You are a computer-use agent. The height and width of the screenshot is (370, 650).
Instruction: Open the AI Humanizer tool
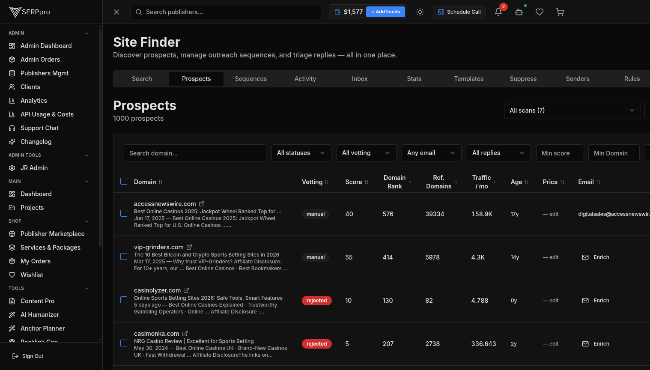tap(39, 314)
